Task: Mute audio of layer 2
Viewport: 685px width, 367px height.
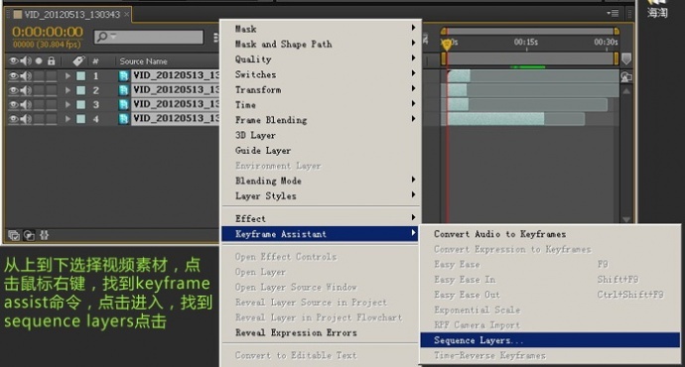Action: [x=26, y=90]
